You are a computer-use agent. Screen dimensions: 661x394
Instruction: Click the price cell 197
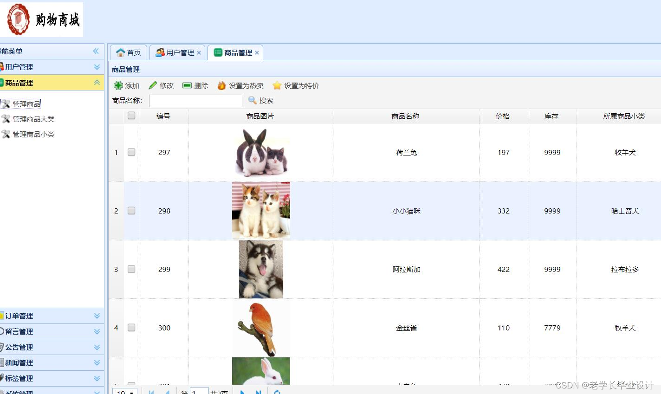pyautogui.click(x=504, y=152)
